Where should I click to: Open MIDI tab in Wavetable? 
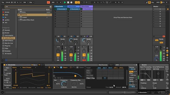point(117,65)
